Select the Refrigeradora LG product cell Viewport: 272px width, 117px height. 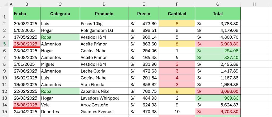[104, 30]
